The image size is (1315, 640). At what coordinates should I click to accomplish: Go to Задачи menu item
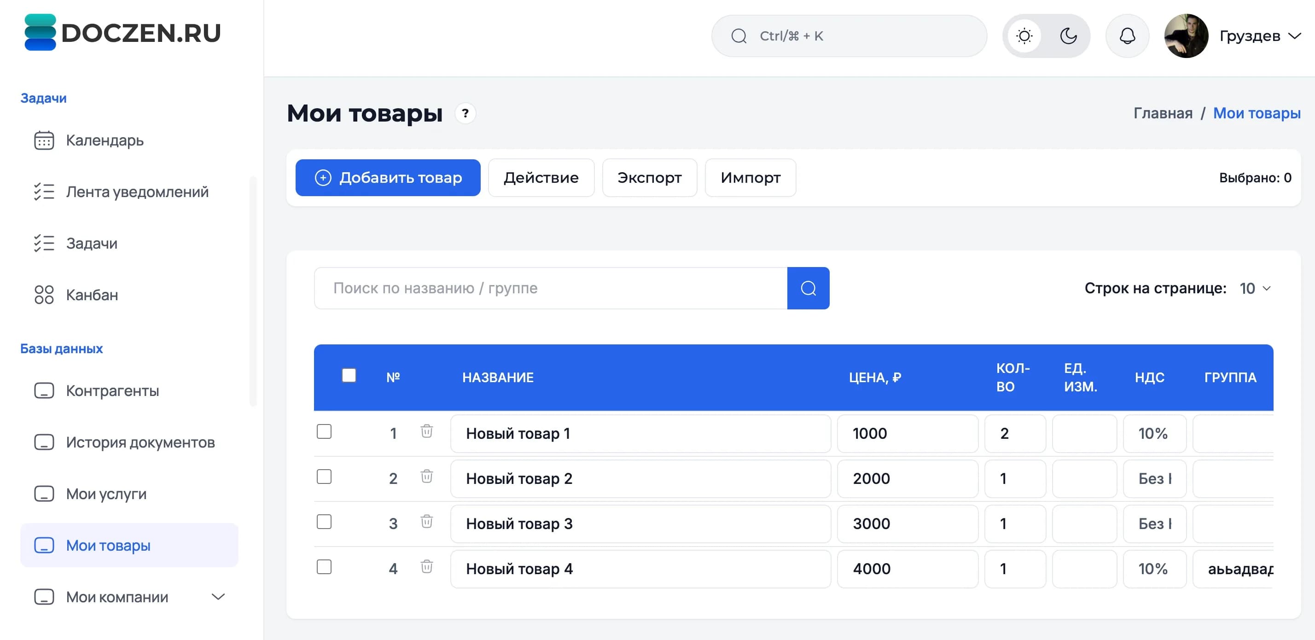[129, 244]
